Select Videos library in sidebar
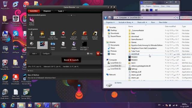Viewport: 192px width, 108px height. tap(113, 54)
